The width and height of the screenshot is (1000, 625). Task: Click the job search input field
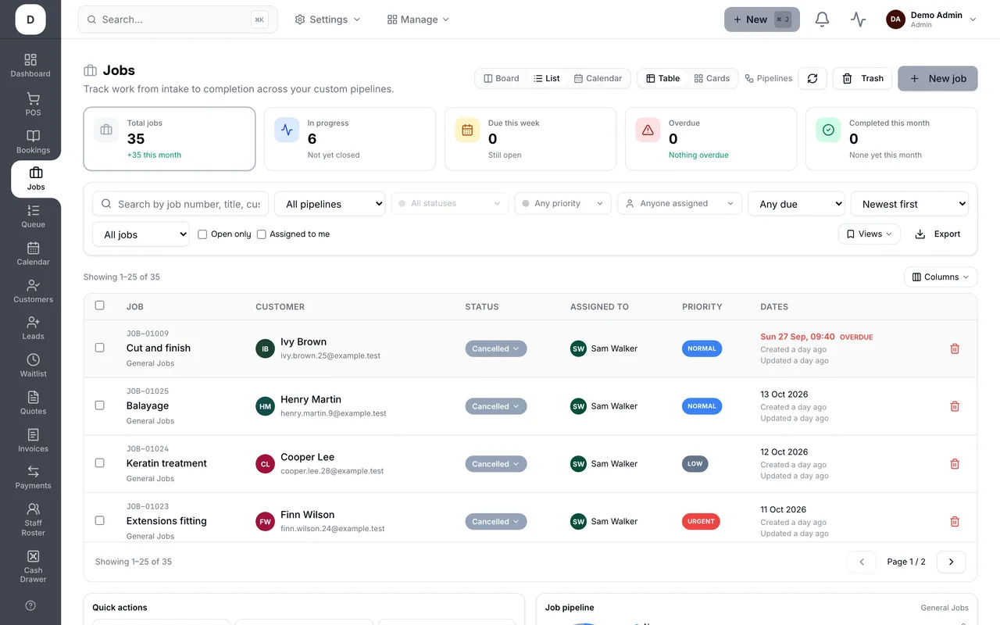coord(180,204)
